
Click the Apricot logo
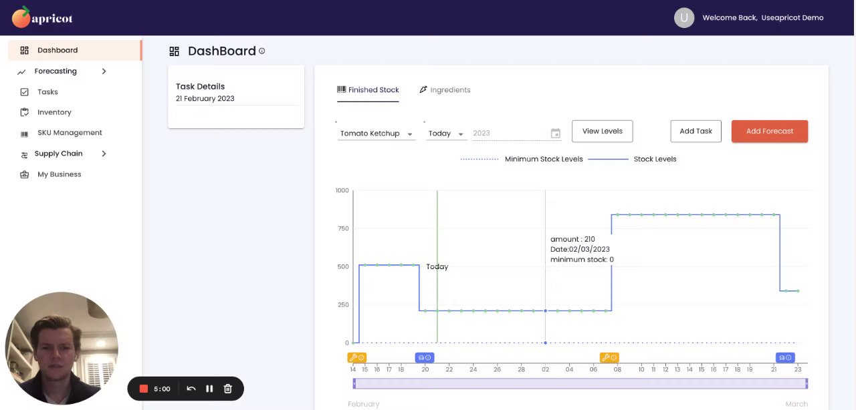(42, 18)
